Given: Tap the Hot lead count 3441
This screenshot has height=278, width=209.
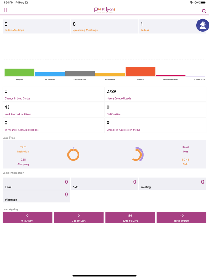Looking at the screenshot, I should (185, 147).
